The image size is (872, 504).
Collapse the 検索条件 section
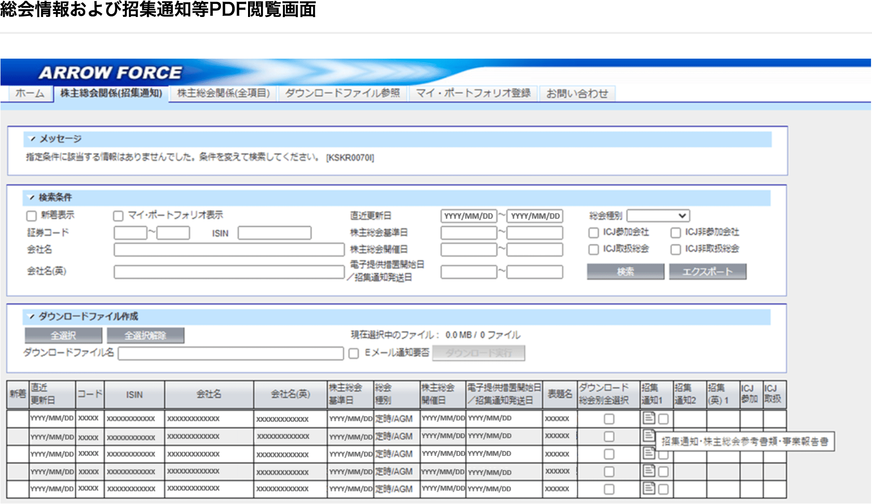click(32, 198)
